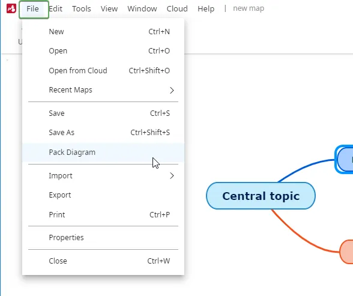This screenshot has width=353, height=296.
Task: Select Pack Diagram menu item
Action: pyautogui.click(x=103, y=153)
